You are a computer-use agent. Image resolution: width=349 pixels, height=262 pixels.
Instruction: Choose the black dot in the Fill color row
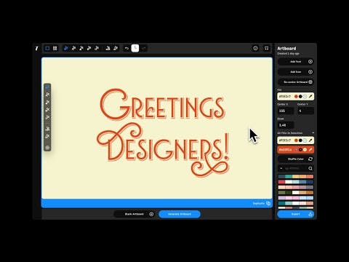pos(300,97)
